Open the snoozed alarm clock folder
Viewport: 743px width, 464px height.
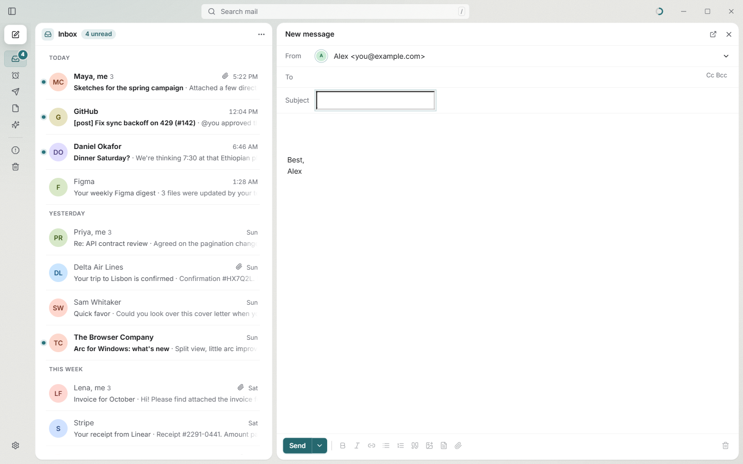[15, 76]
